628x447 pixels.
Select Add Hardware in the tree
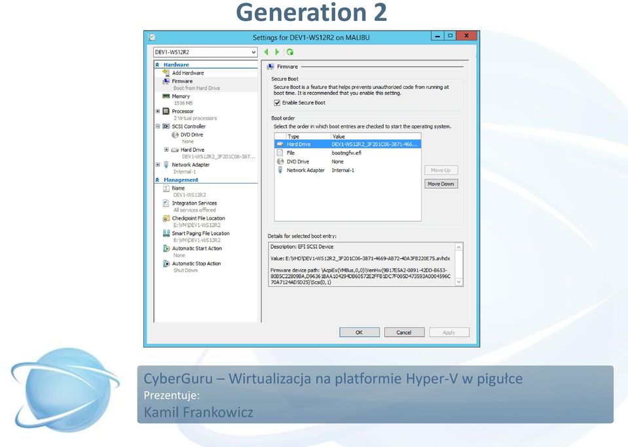point(188,73)
